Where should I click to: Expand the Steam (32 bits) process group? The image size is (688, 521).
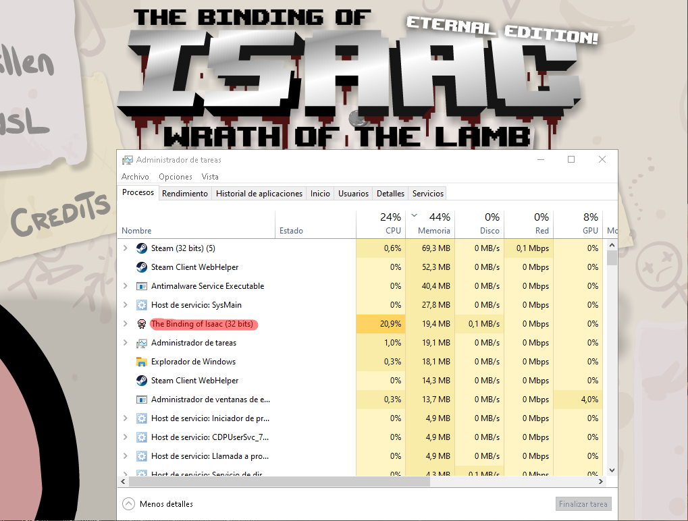point(126,248)
